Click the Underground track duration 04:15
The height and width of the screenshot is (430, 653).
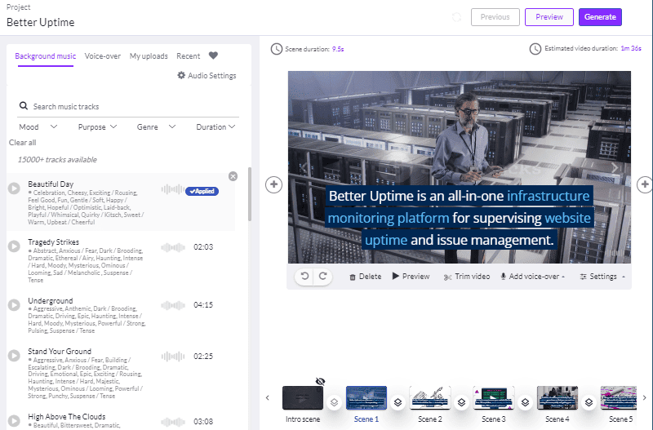pyautogui.click(x=203, y=304)
